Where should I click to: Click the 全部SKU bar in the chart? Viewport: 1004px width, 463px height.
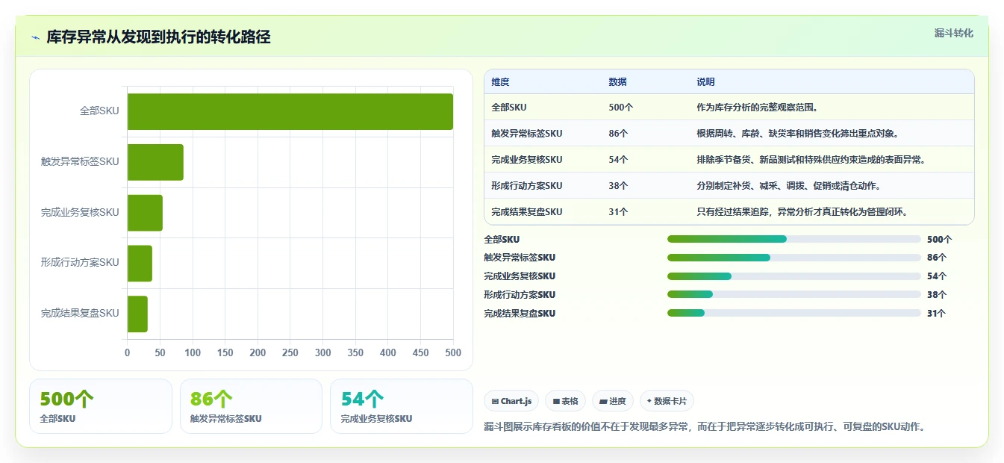[x=290, y=111]
